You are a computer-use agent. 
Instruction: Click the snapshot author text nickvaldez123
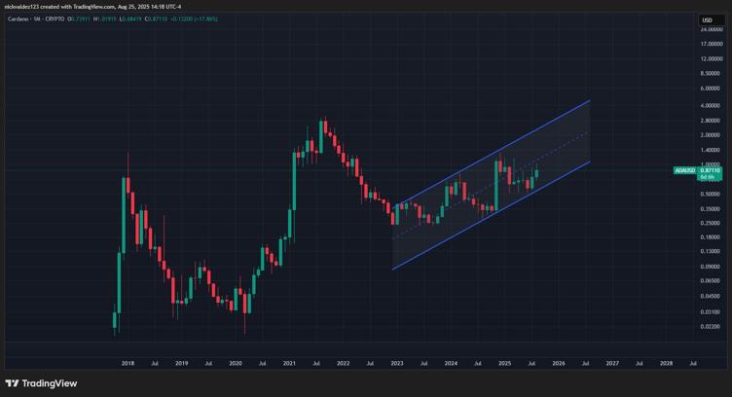click(x=27, y=6)
